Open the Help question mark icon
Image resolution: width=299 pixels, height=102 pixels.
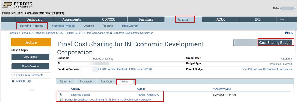point(286,33)
